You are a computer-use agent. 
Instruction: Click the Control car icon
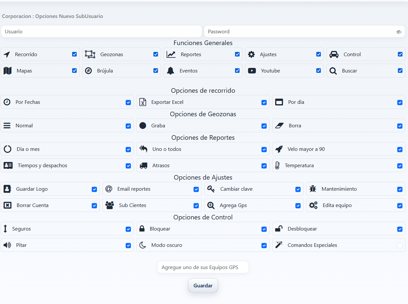point(334,55)
